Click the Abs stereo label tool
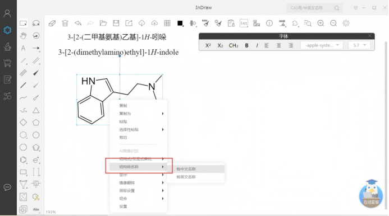 (36, 209)
